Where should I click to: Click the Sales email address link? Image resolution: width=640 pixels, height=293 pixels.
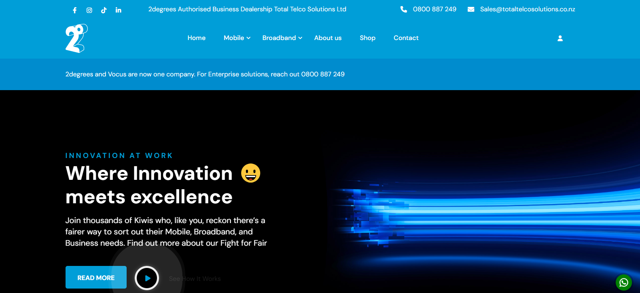pyautogui.click(x=528, y=9)
